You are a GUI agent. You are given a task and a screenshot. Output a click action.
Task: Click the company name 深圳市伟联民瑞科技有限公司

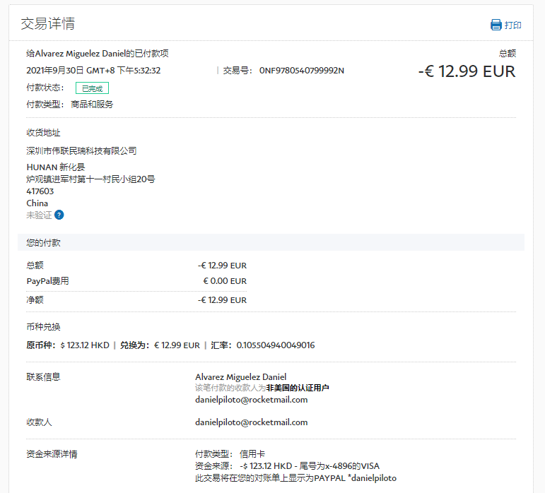coord(81,150)
